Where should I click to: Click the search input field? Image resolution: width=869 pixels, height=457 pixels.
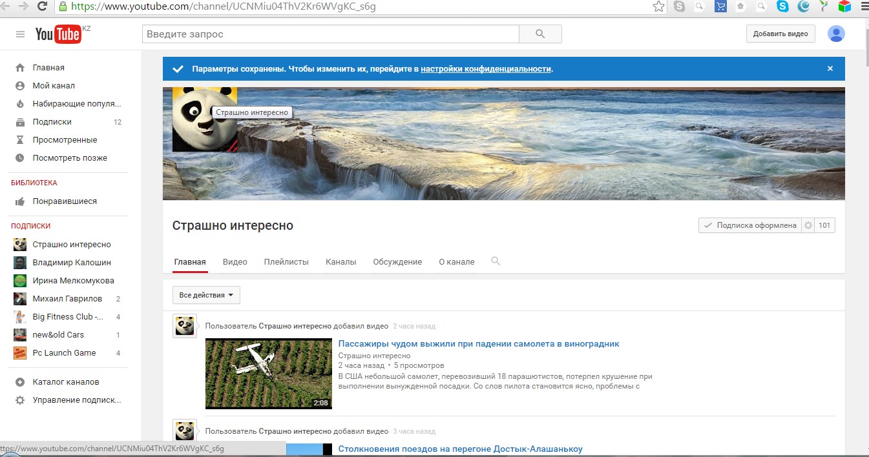coord(331,34)
